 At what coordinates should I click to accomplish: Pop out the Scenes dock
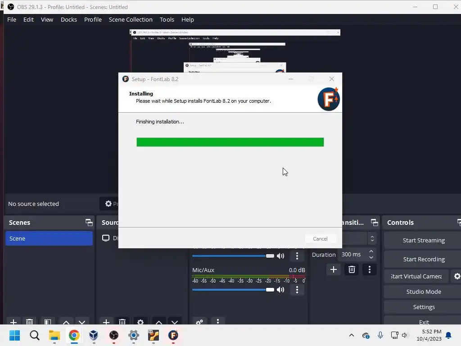coord(89,223)
